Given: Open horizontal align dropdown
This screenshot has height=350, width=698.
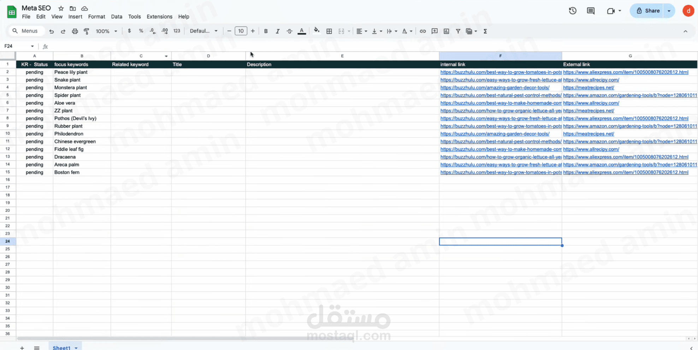Looking at the screenshot, I should point(361,31).
